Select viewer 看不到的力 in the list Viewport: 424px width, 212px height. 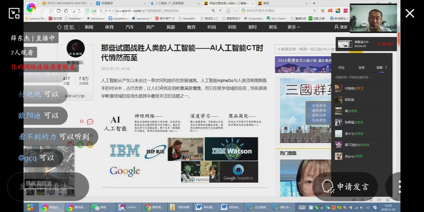click(362, 145)
